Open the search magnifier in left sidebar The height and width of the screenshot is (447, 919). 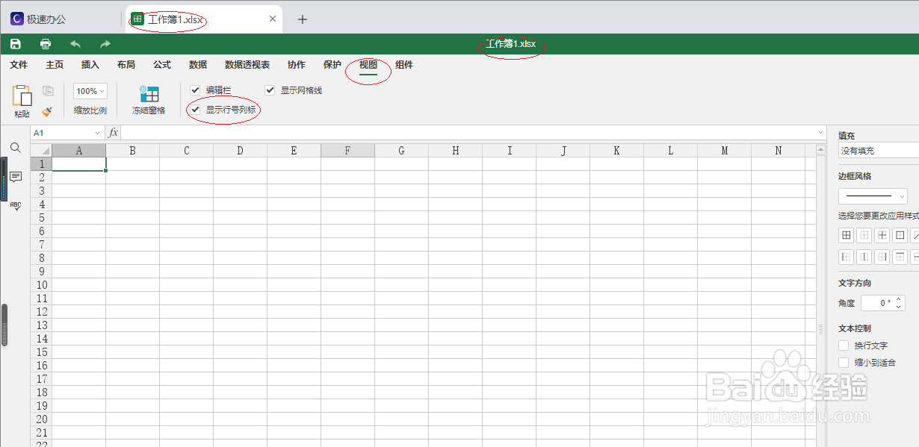click(x=15, y=148)
